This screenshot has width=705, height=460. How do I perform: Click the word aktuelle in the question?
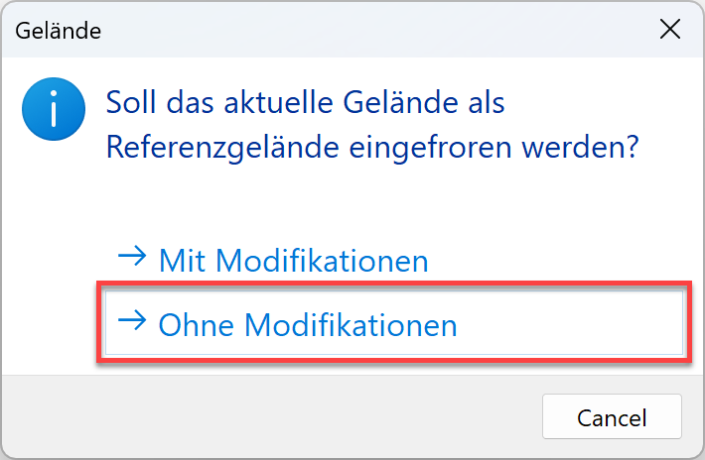293,104
